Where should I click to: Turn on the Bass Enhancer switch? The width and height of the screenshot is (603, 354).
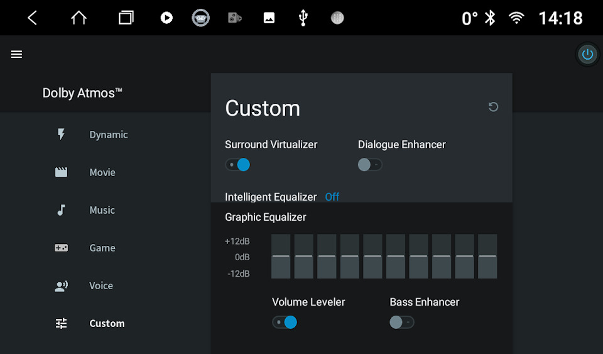click(x=401, y=323)
